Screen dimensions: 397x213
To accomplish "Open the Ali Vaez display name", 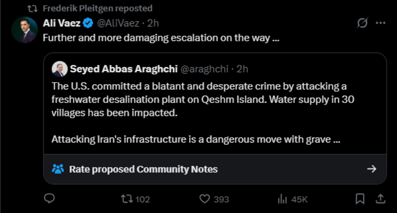I will click(x=61, y=23).
